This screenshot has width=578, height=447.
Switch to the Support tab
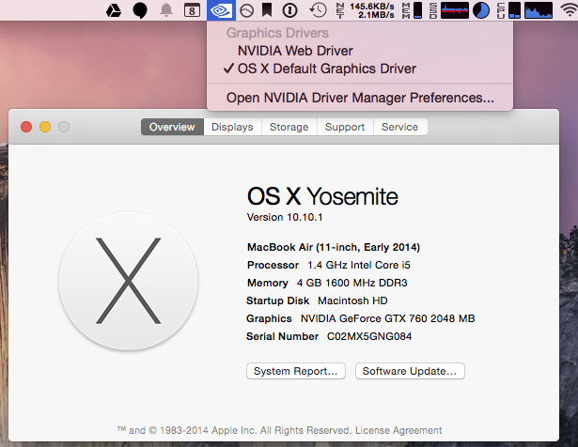[345, 127]
